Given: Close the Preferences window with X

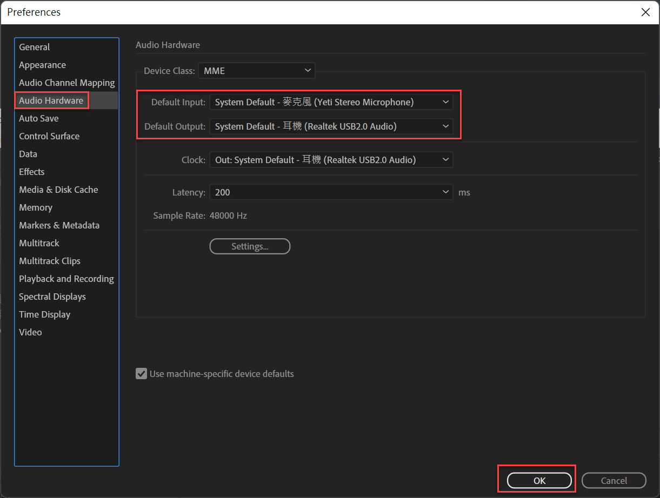Looking at the screenshot, I should (645, 12).
